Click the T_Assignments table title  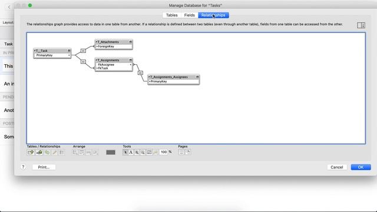(x=108, y=60)
